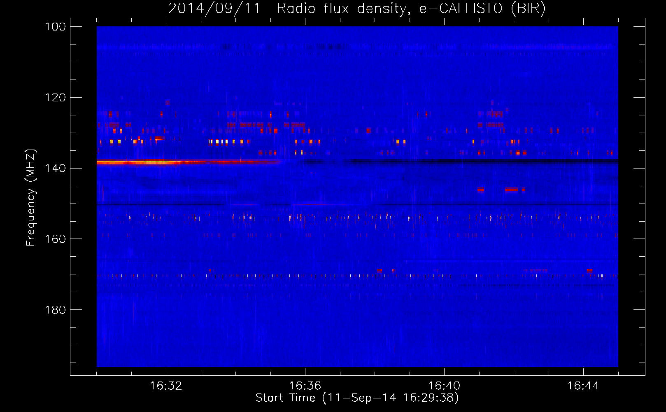Image resolution: width=666 pixels, height=412 pixels.
Task: Click the '160' frequency tick label
Action: tap(55, 239)
